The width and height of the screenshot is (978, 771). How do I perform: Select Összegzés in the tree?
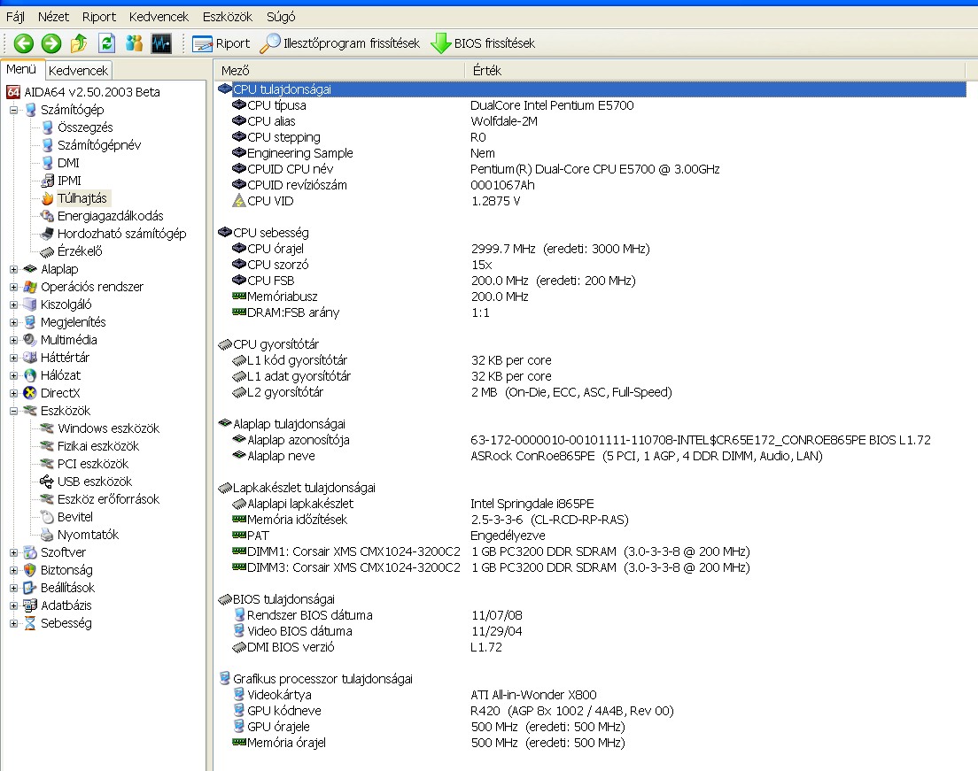point(85,127)
